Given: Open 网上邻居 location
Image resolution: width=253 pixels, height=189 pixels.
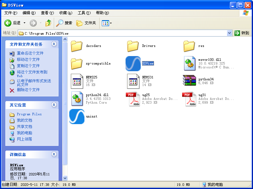Looking at the screenshot, I should point(25,139).
